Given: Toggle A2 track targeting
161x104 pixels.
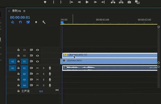Looking at the screenshot, I should (x=24, y=74).
